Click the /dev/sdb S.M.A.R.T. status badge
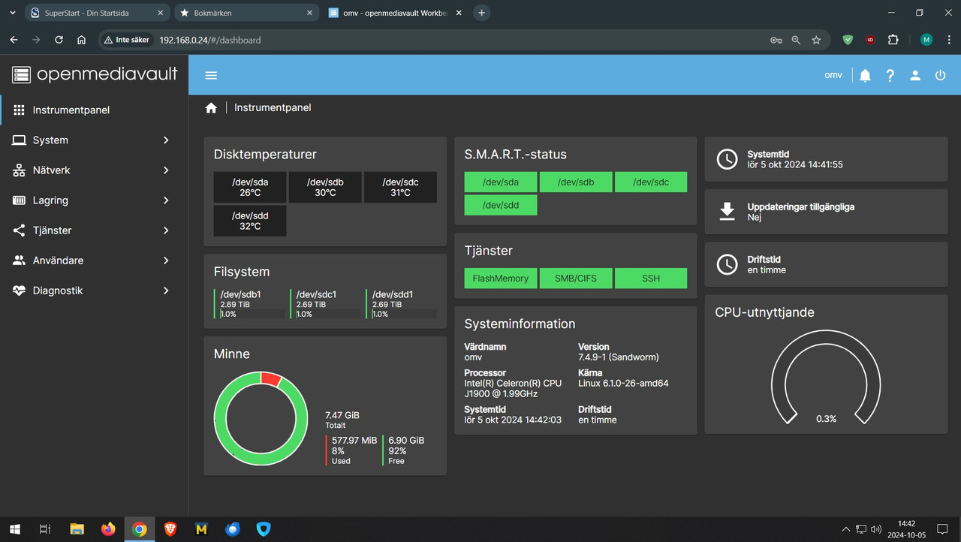Screen dimensions: 961x542 [576, 182]
